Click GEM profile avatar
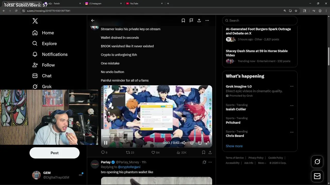 [x=36, y=175]
